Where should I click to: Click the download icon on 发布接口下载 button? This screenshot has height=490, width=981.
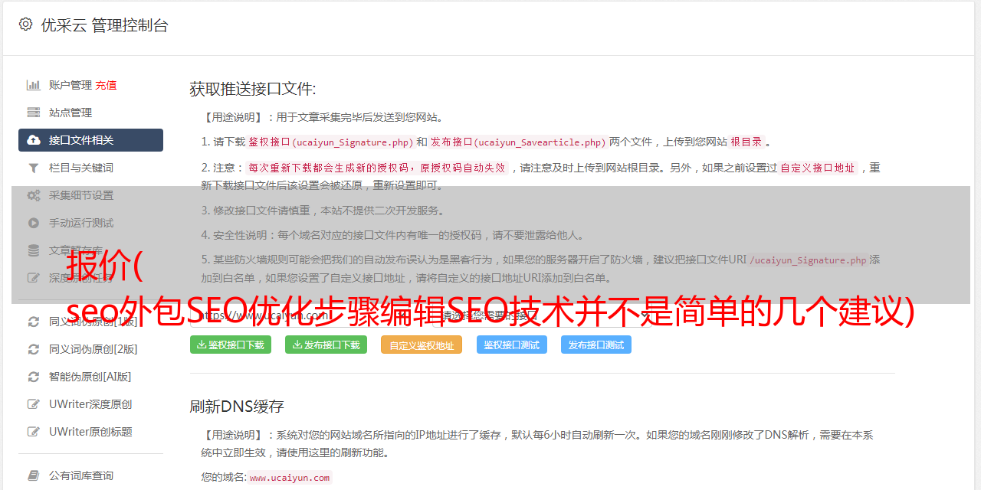[297, 345]
